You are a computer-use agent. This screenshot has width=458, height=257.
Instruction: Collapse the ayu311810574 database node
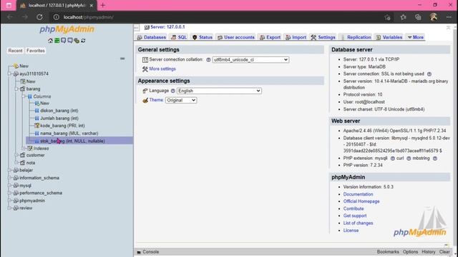pyautogui.click(x=9, y=74)
